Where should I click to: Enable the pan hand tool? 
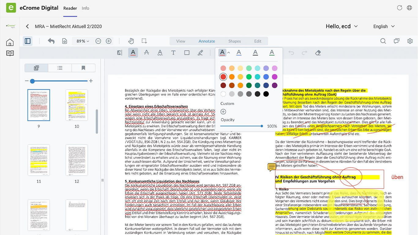pos(131,41)
